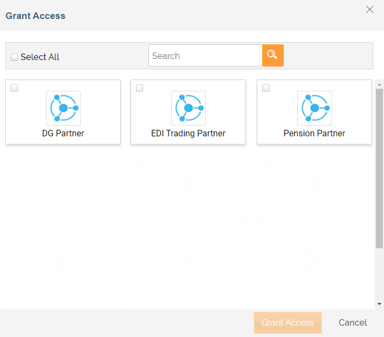Click the DG Partner label text

pyautogui.click(x=63, y=133)
